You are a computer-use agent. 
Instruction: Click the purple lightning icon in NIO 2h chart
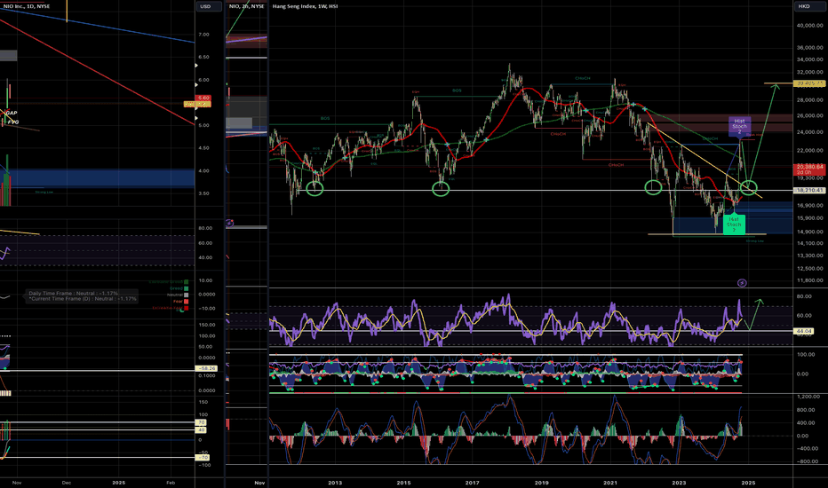tap(229, 224)
